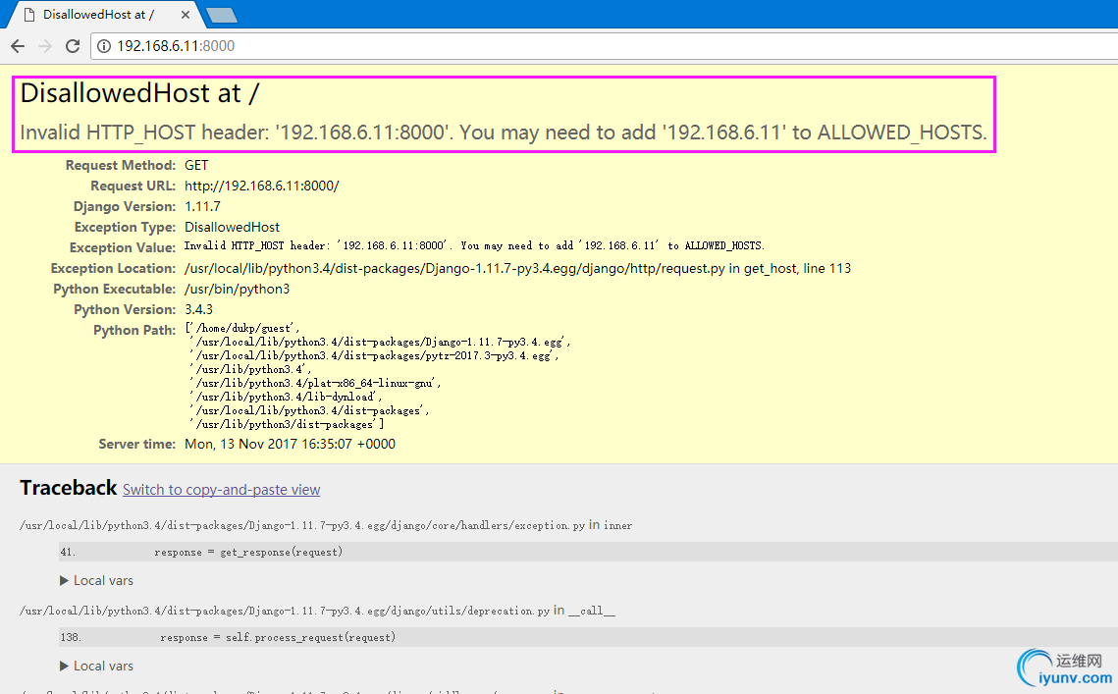The height and width of the screenshot is (694, 1118).
Task: Select the Exception Type value DisallowedHost
Action: [x=232, y=228]
